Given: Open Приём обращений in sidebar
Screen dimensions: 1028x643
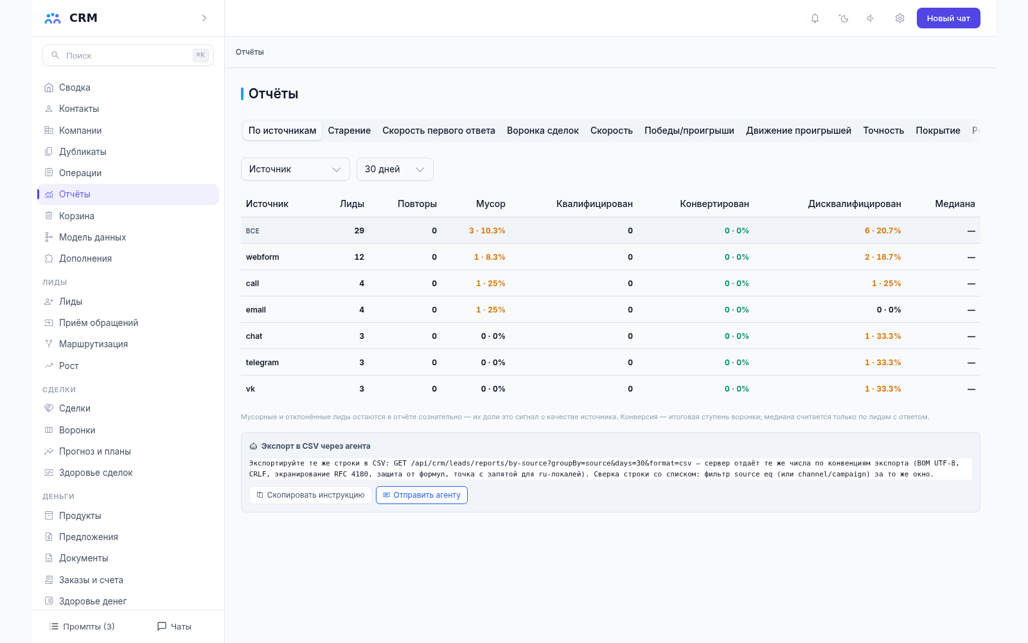Looking at the screenshot, I should [128, 323].
